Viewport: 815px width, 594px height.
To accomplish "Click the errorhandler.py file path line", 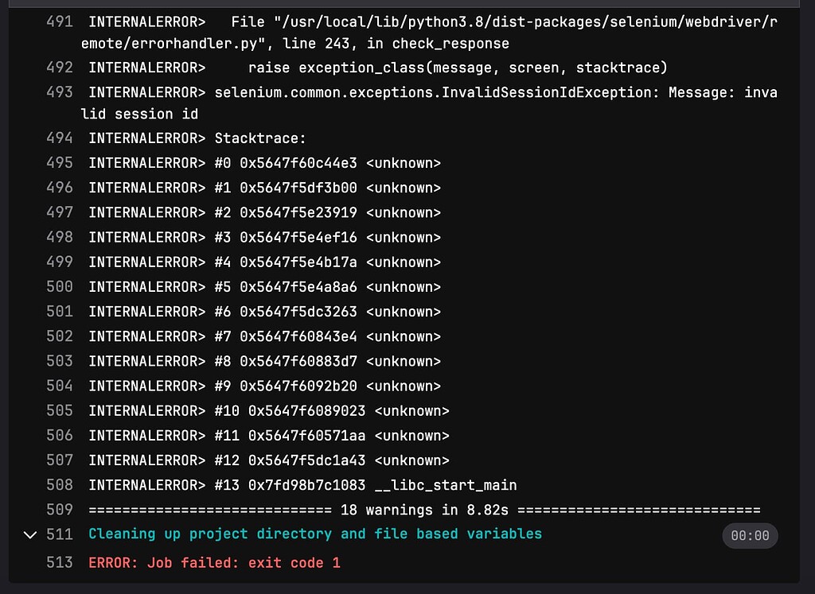I will click(429, 32).
